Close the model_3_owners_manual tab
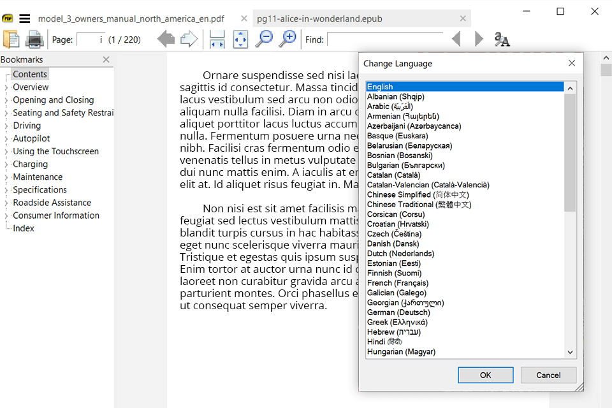 click(244, 18)
